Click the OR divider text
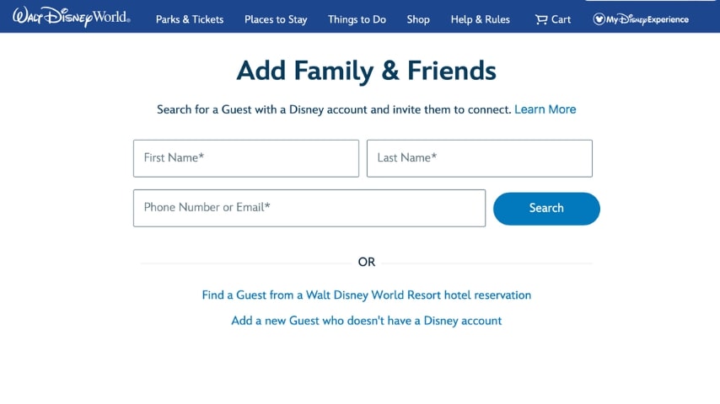The image size is (720, 404). point(367,262)
